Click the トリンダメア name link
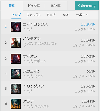This screenshot has width=100, height=111. tap(34, 86)
